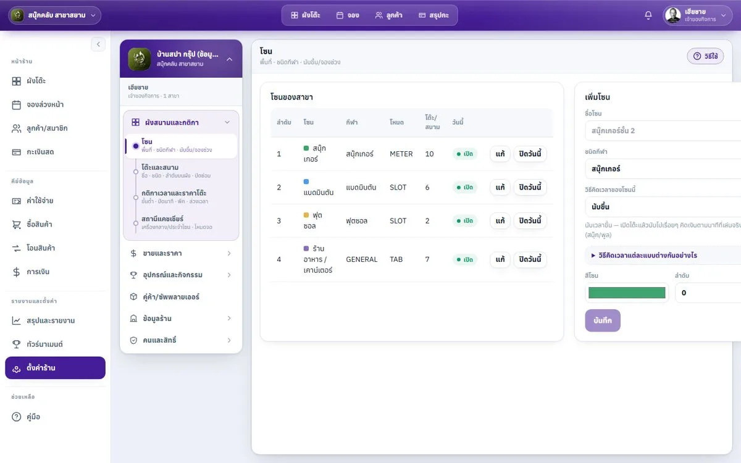Switch to the ลูกค้า top navigation tab

[389, 15]
